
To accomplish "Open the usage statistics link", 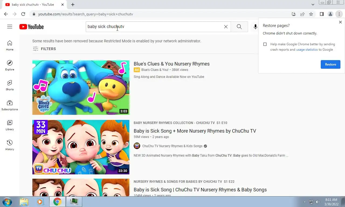I will (307, 50).
